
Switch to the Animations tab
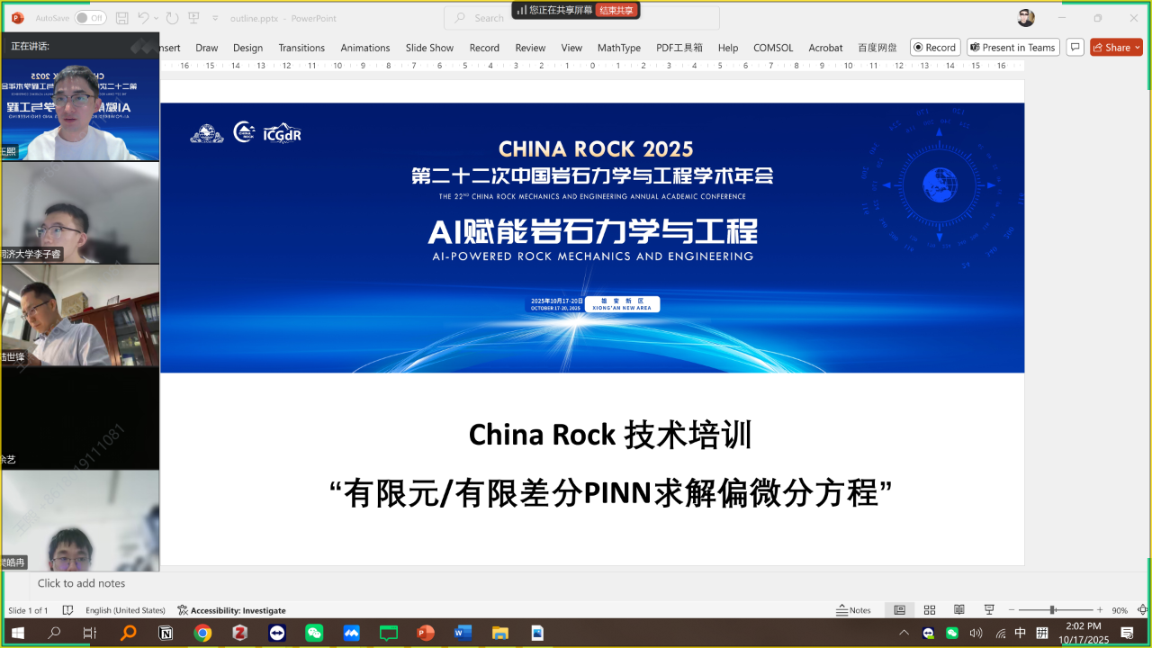coord(364,48)
